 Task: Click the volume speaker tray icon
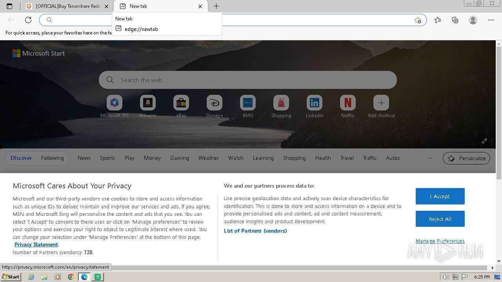[x=446, y=277]
